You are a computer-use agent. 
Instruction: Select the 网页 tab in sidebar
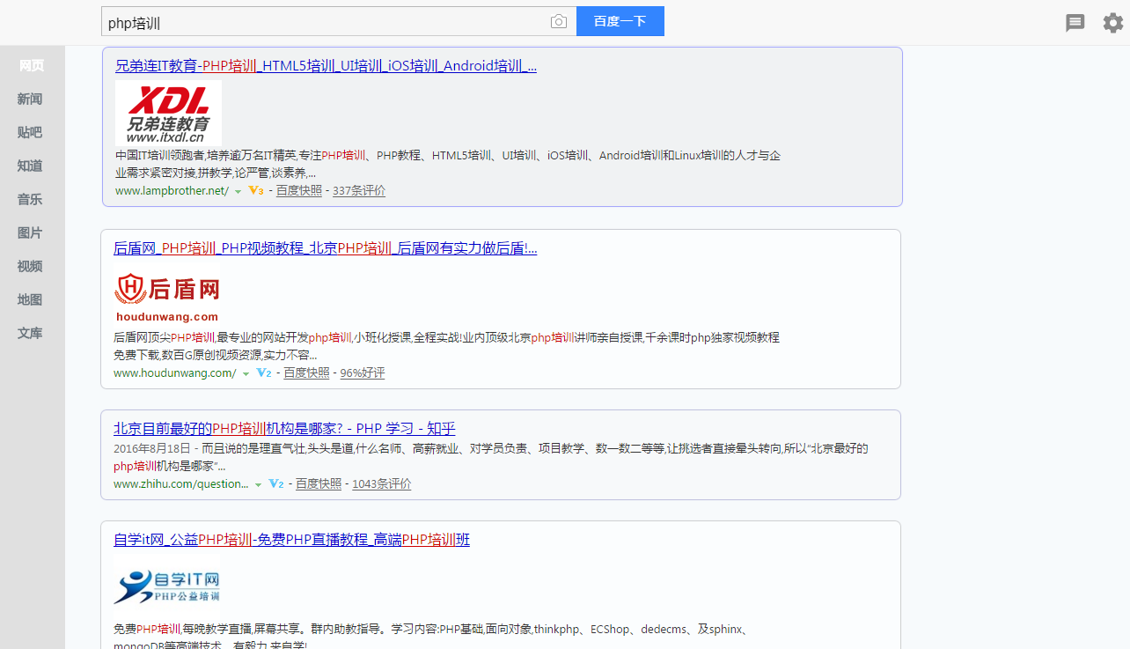click(32, 65)
